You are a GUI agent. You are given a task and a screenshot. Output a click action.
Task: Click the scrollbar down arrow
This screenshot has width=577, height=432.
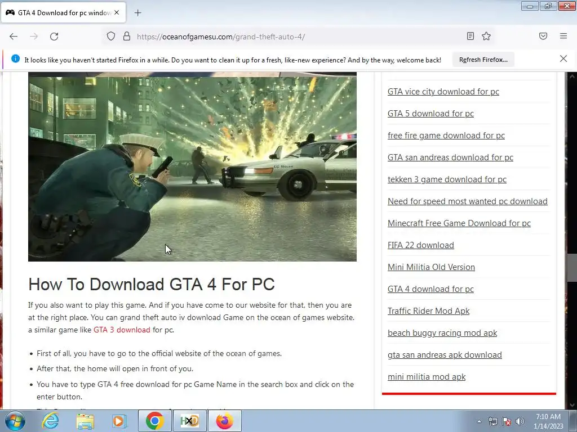pos(572,405)
